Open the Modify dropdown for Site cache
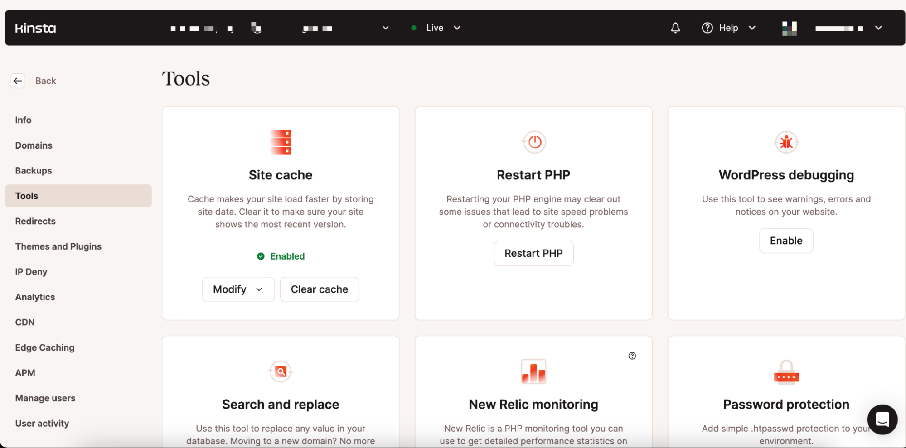 [238, 289]
